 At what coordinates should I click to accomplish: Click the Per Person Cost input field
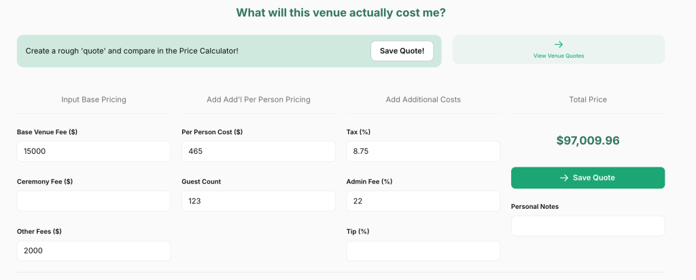(258, 151)
